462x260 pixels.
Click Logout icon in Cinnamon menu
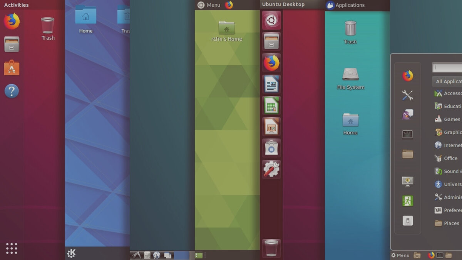point(408,201)
